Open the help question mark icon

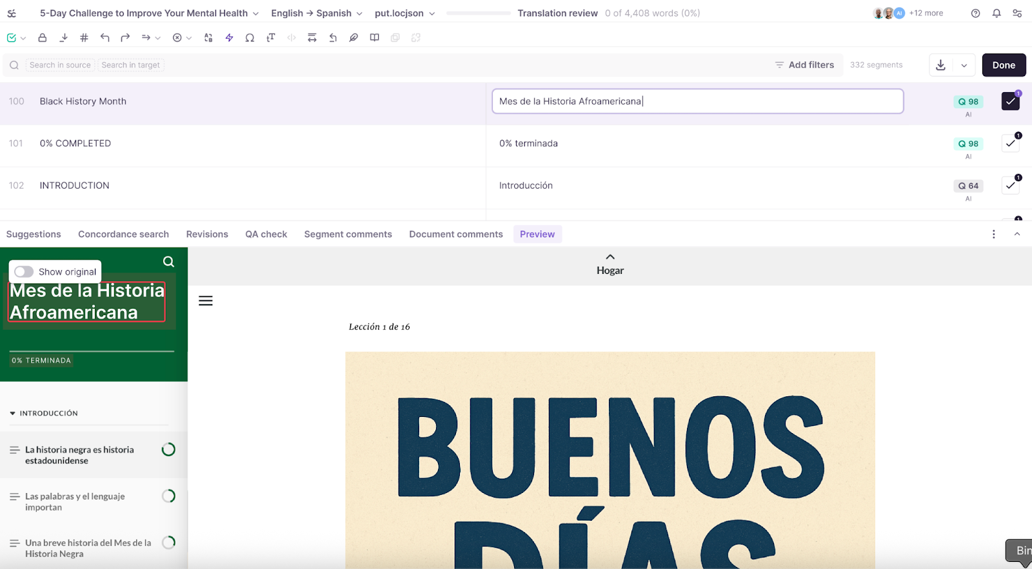[x=976, y=13]
